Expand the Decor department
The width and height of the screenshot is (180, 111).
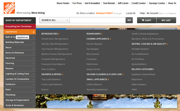20,48
